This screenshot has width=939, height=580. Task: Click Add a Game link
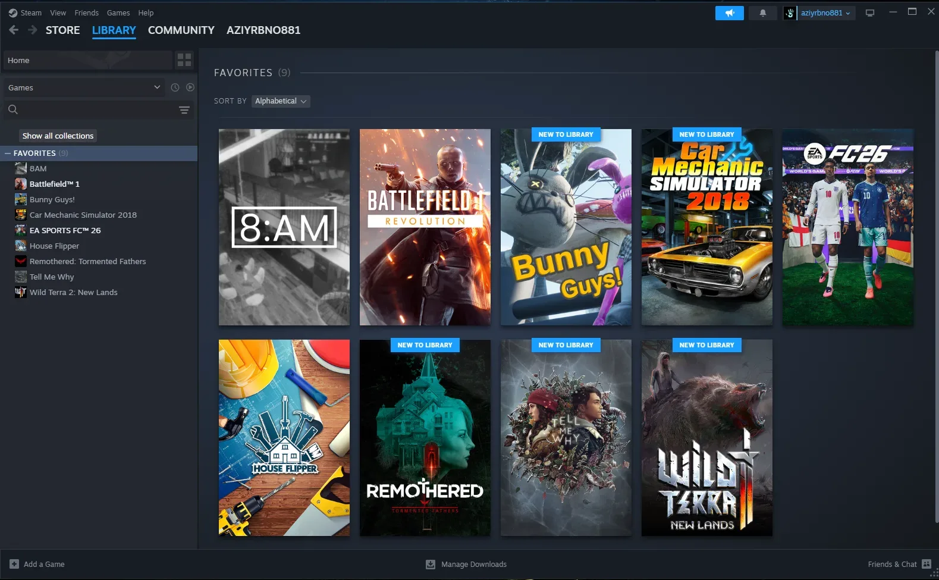tap(44, 564)
